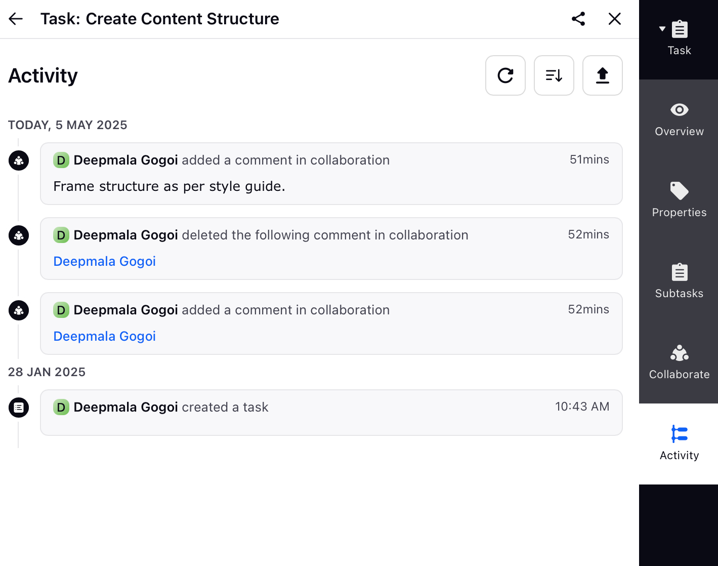Click the Activity heading

click(x=43, y=76)
